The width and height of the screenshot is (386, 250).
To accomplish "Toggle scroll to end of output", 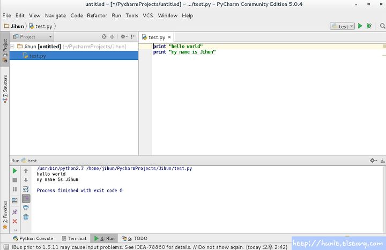I will click(26, 199).
